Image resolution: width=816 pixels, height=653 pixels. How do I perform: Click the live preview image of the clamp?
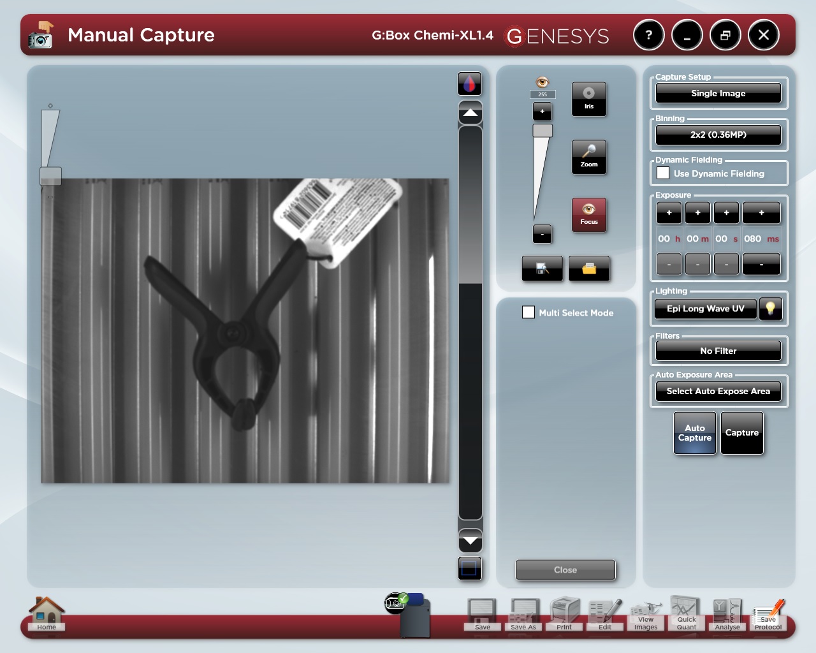click(245, 330)
